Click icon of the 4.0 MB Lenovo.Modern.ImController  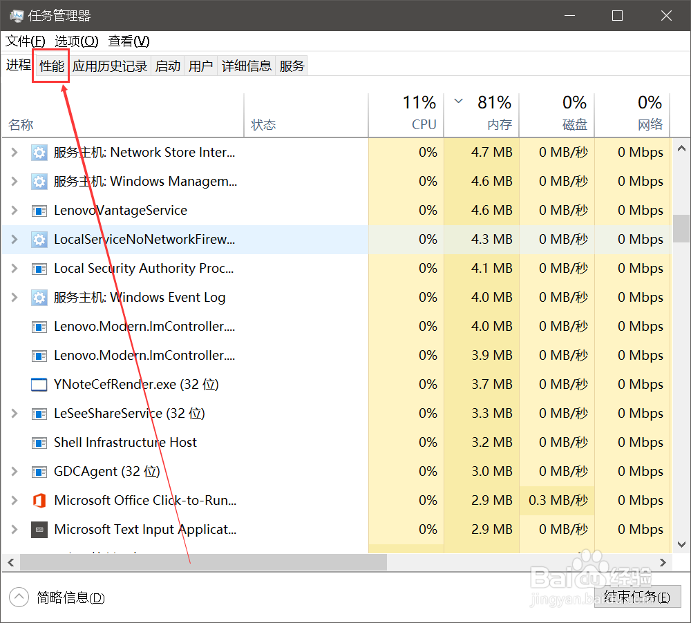[39, 327]
